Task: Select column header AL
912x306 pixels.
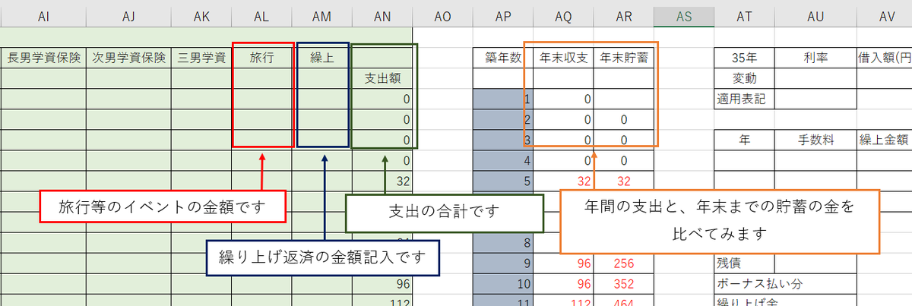Action: pos(261,16)
